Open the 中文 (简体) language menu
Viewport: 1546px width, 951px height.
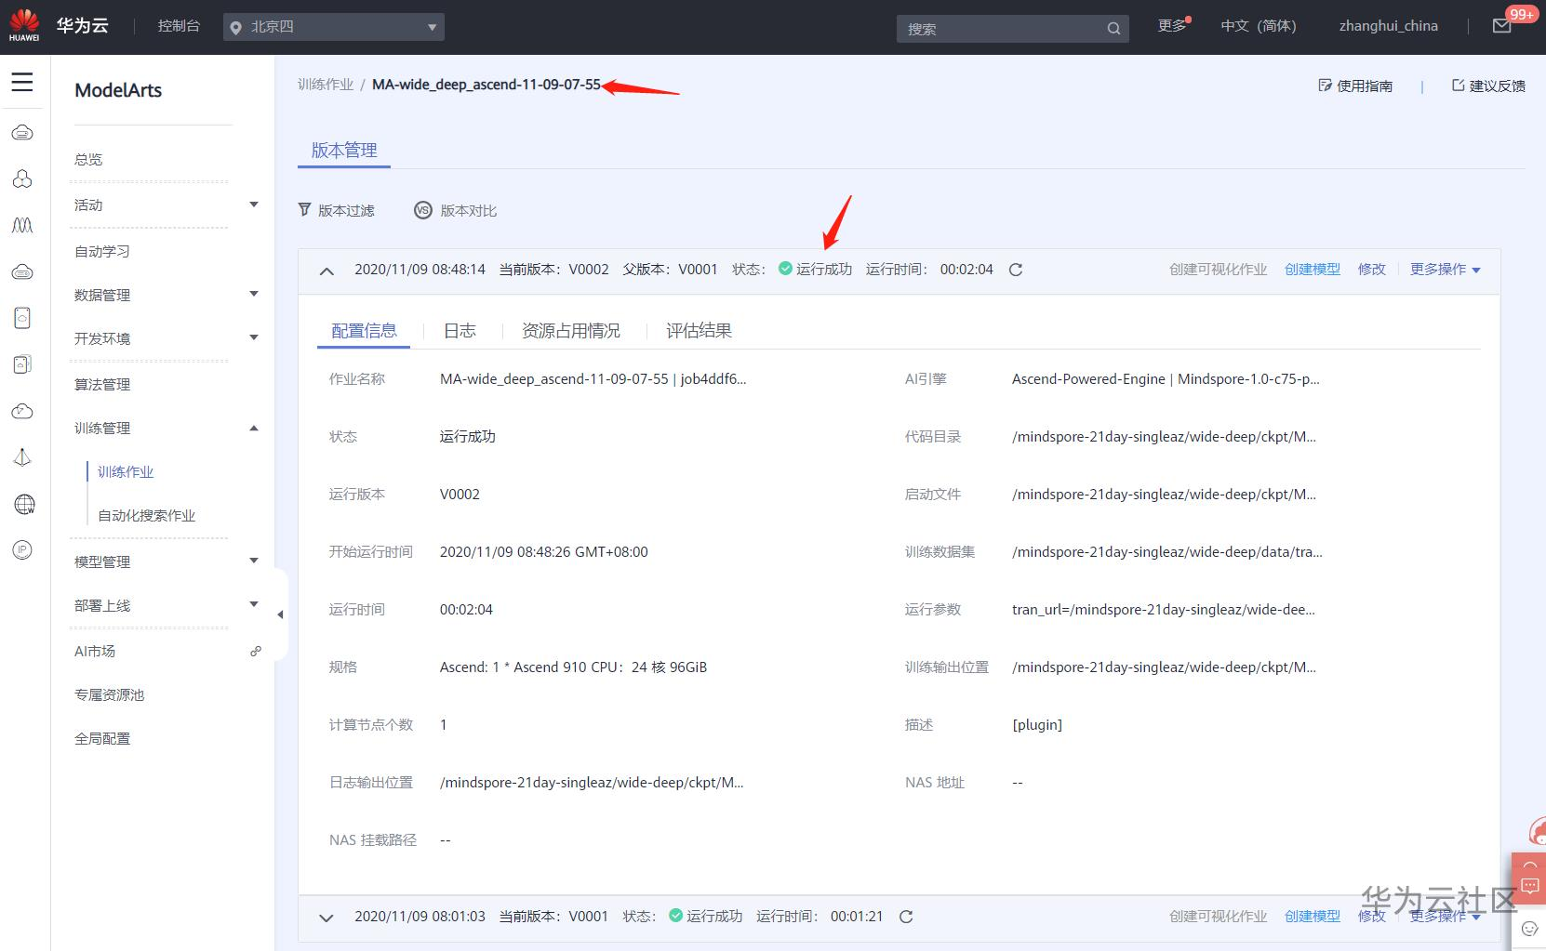[1259, 26]
